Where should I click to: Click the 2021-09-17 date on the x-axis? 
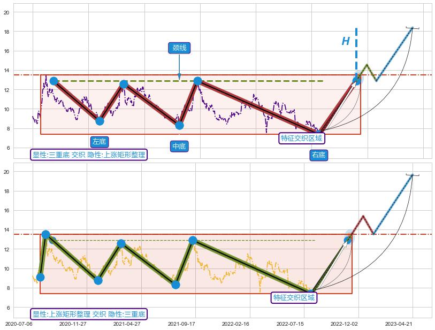[x=181, y=324]
